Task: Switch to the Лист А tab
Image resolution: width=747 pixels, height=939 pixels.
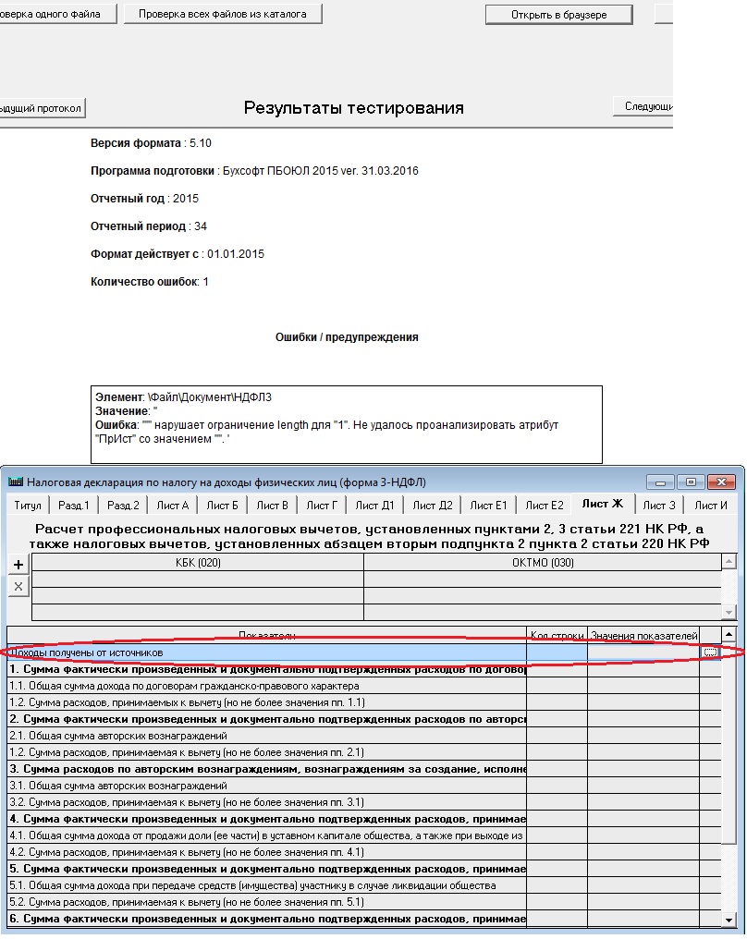Action: click(172, 505)
